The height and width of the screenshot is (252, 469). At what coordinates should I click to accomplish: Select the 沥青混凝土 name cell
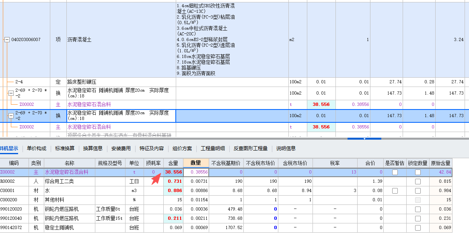[121, 39]
